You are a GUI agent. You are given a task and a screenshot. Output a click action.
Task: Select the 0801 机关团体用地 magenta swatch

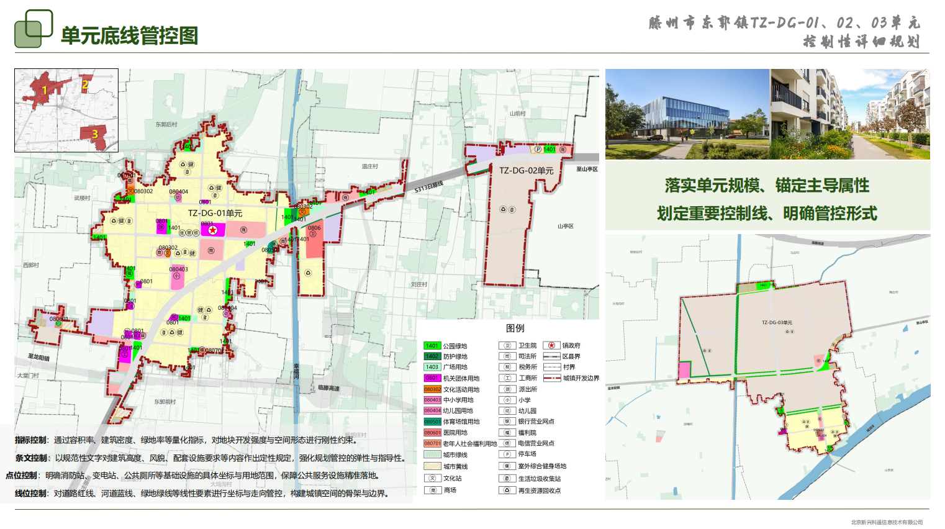pyautogui.click(x=432, y=378)
